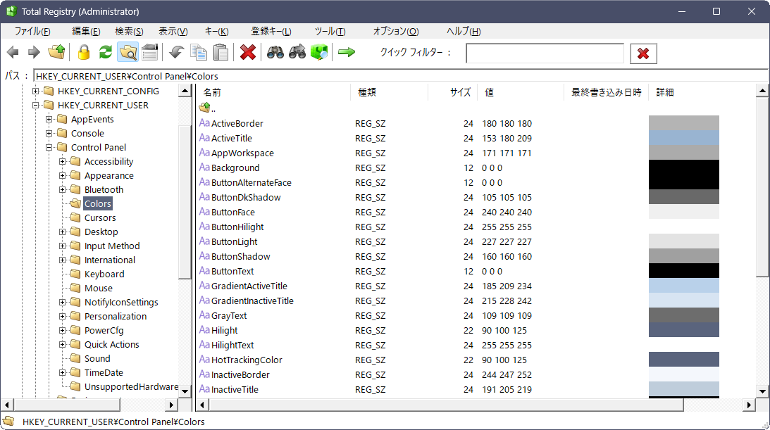Click the Mouse folder icon in tree

click(75, 288)
